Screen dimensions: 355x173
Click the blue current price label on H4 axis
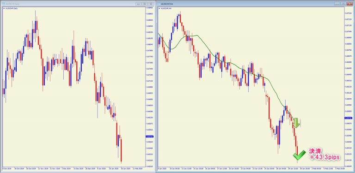tap(348, 118)
